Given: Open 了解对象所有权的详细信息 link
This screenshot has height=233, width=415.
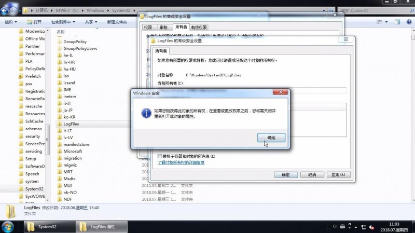Looking at the screenshot, I should click(x=181, y=162).
